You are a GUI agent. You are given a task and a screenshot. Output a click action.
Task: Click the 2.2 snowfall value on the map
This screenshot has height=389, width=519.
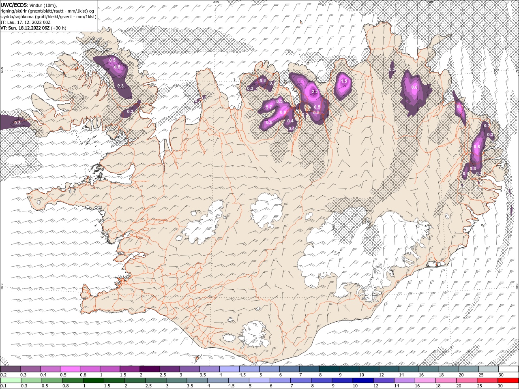[x=314, y=92]
